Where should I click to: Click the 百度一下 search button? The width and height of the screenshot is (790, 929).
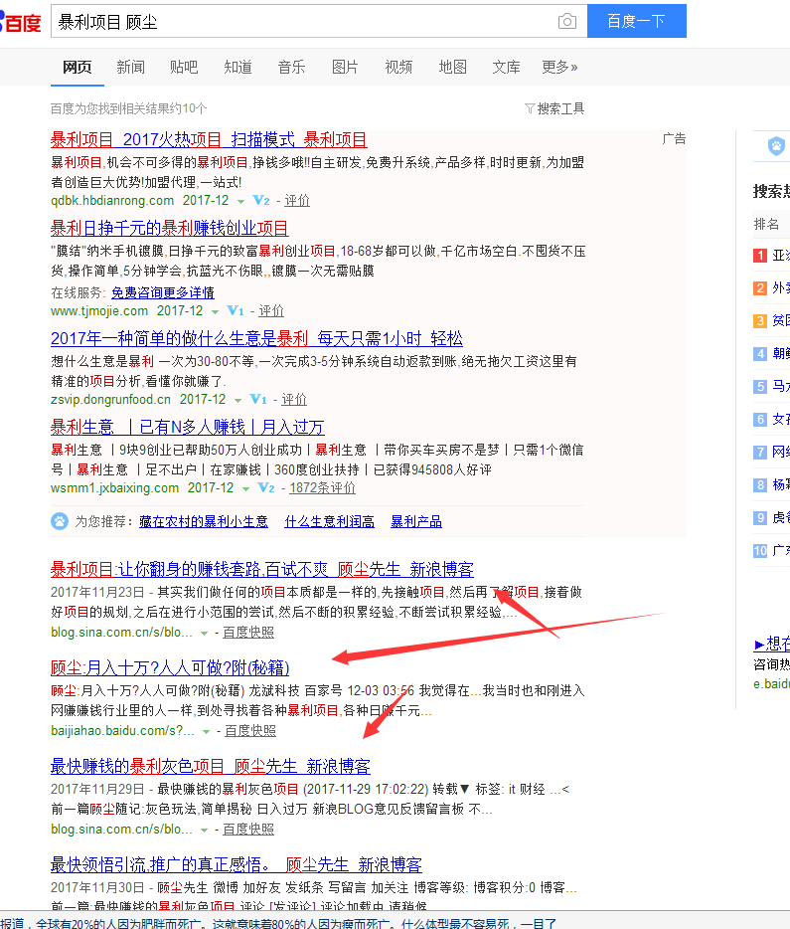tap(637, 21)
